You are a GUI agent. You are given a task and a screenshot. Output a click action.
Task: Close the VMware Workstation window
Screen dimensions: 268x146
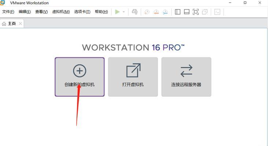click(x=260, y=3)
